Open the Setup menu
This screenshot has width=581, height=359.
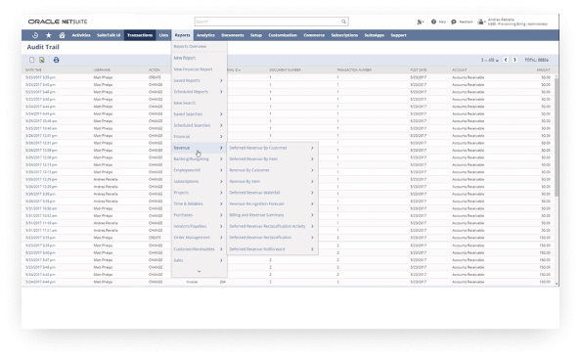pyautogui.click(x=256, y=35)
